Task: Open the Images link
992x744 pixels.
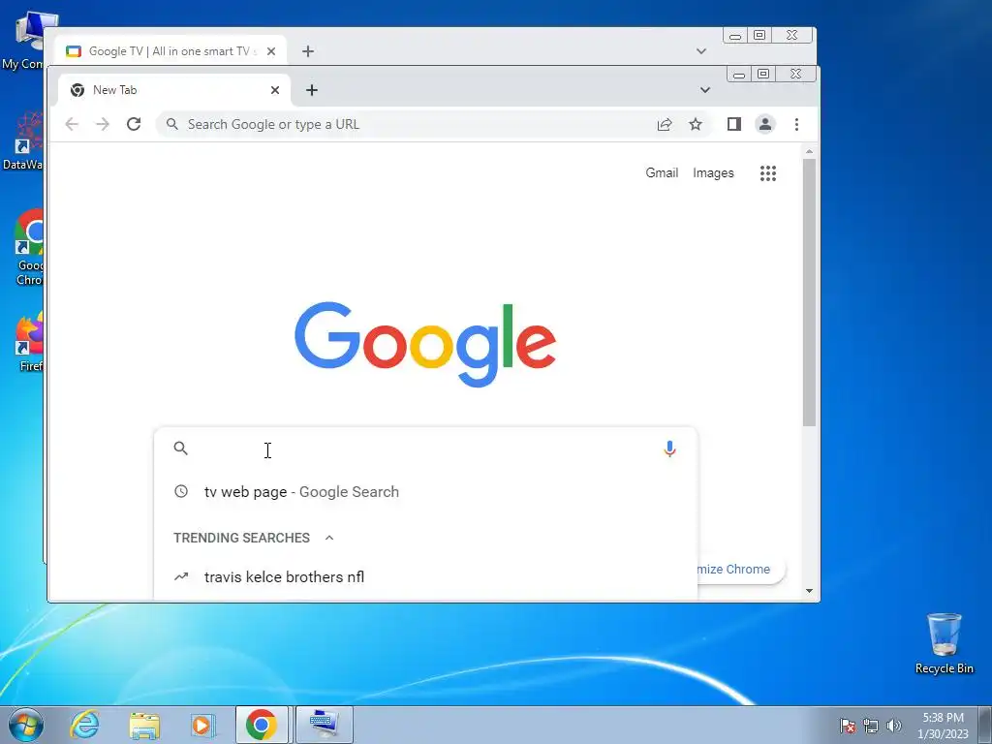Action: pos(713,172)
